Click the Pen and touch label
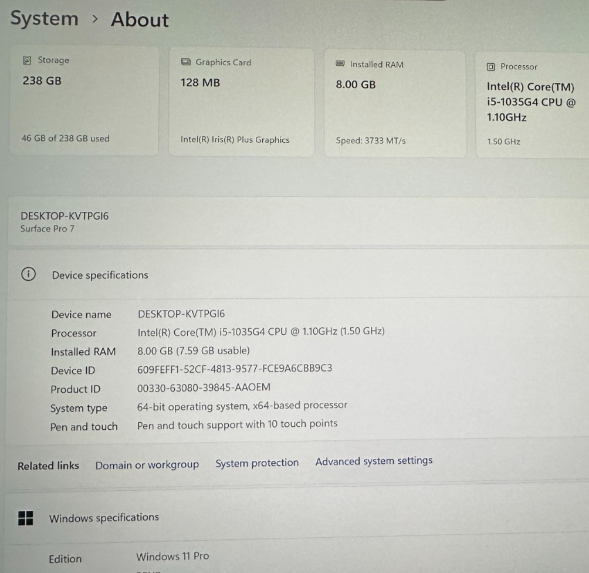The width and height of the screenshot is (589, 573). click(x=84, y=427)
